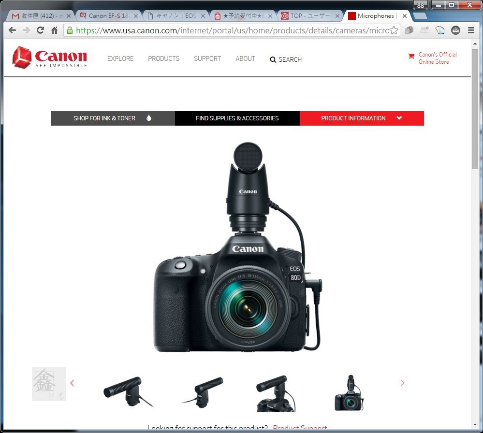Click the ink drop icon
483x433 pixels.
click(x=149, y=118)
